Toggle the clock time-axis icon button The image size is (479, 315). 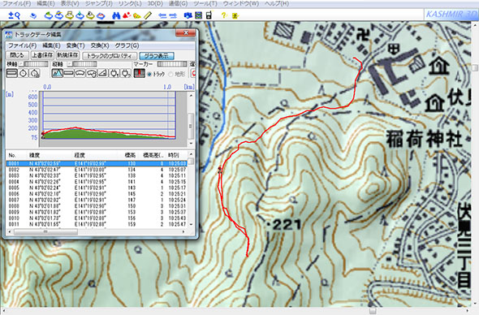[x=24, y=73]
